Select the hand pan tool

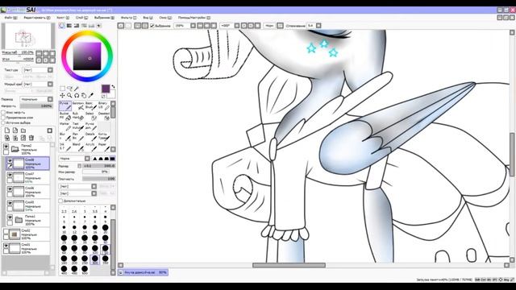(84, 95)
